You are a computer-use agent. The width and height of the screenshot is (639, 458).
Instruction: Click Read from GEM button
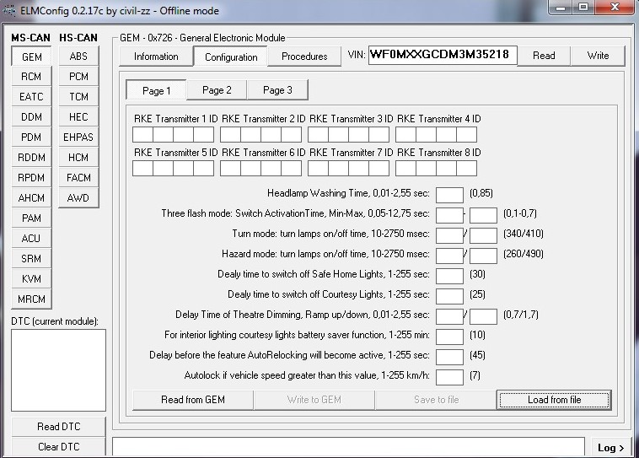coord(193,400)
